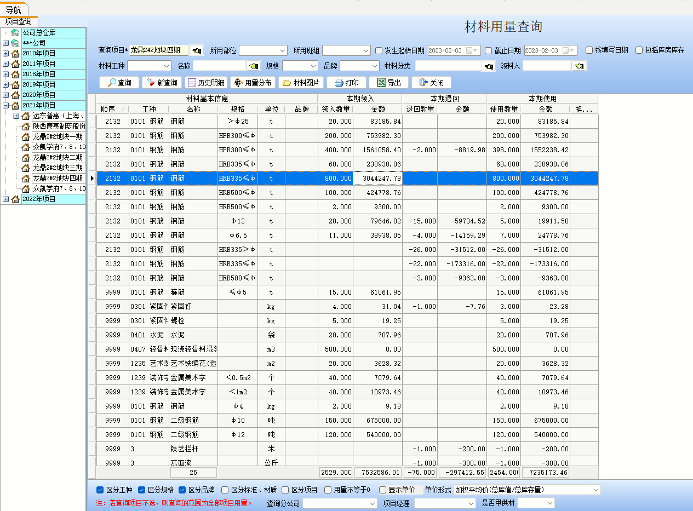The height and width of the screenshot is (511, 693).
Task: Click the lookup icon beside 名称 field
Action: click(x=253, y=66)
